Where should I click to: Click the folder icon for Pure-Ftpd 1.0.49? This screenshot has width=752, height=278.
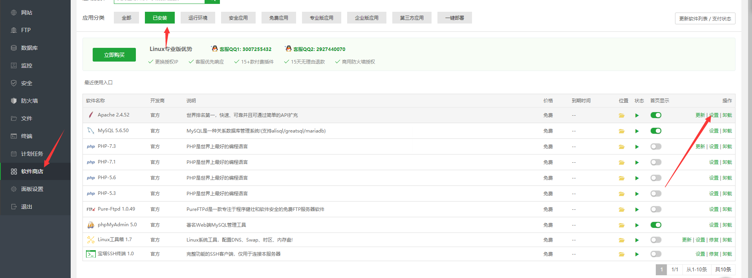(621, 209)
